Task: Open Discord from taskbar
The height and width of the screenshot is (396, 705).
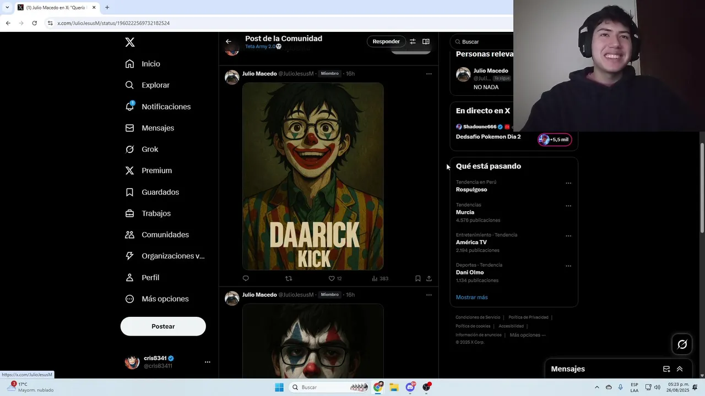Action: (410, 387)
